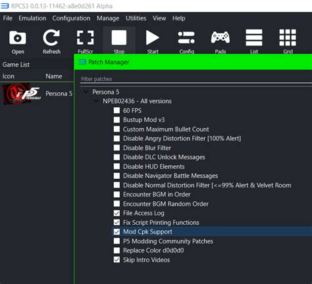This screenshot has width=312, height=284.
Task: Select the Persona 5 game thumbnail
Action: (22, 93)
